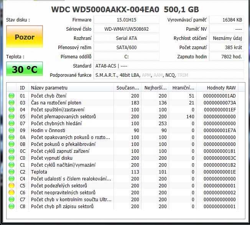
Task: Select the row Počet cyklů načítání/vymazání
Action: 122,165
